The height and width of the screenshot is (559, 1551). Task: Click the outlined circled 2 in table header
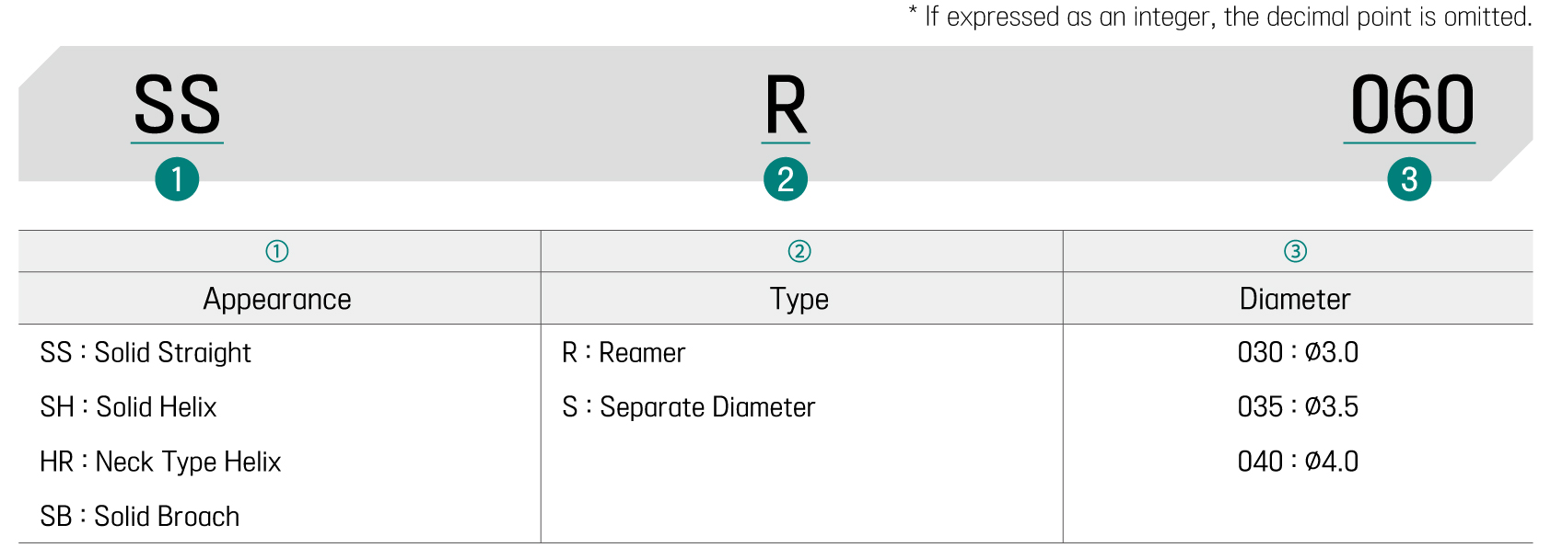[x=799, y=251]
